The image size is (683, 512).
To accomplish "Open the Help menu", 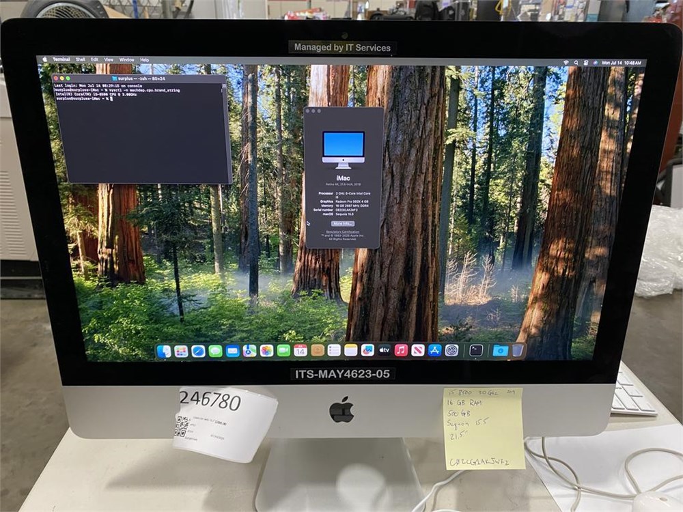I will coord(145,60).
